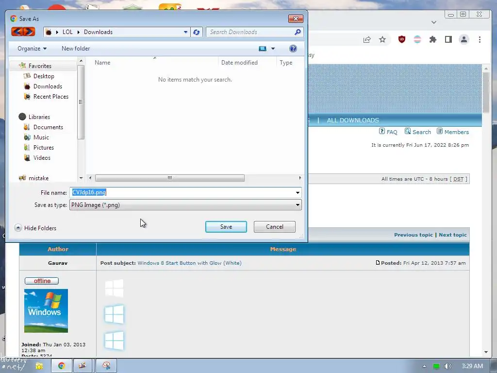Open the file explorer taskbar icon

(x=39, y=366)
